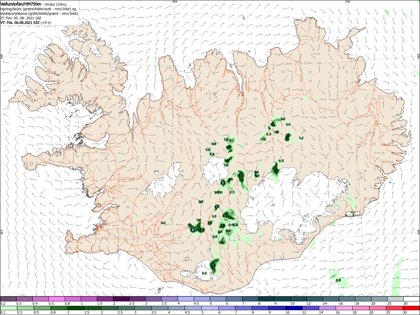The width and height of the screenshot is (420, 315).
Task: Click the '2.7' precipitation value on the map
Action: (213, 266)
